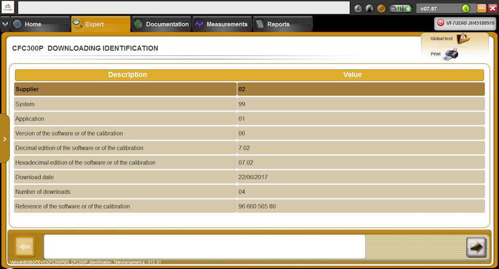
Task: Click number of downloads value 04
Action: (x=242, y=192)
